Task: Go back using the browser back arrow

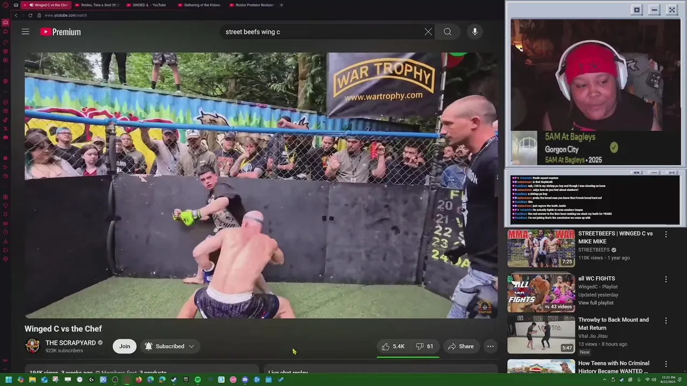Action: pyautogui.click(x=16, y=15)
